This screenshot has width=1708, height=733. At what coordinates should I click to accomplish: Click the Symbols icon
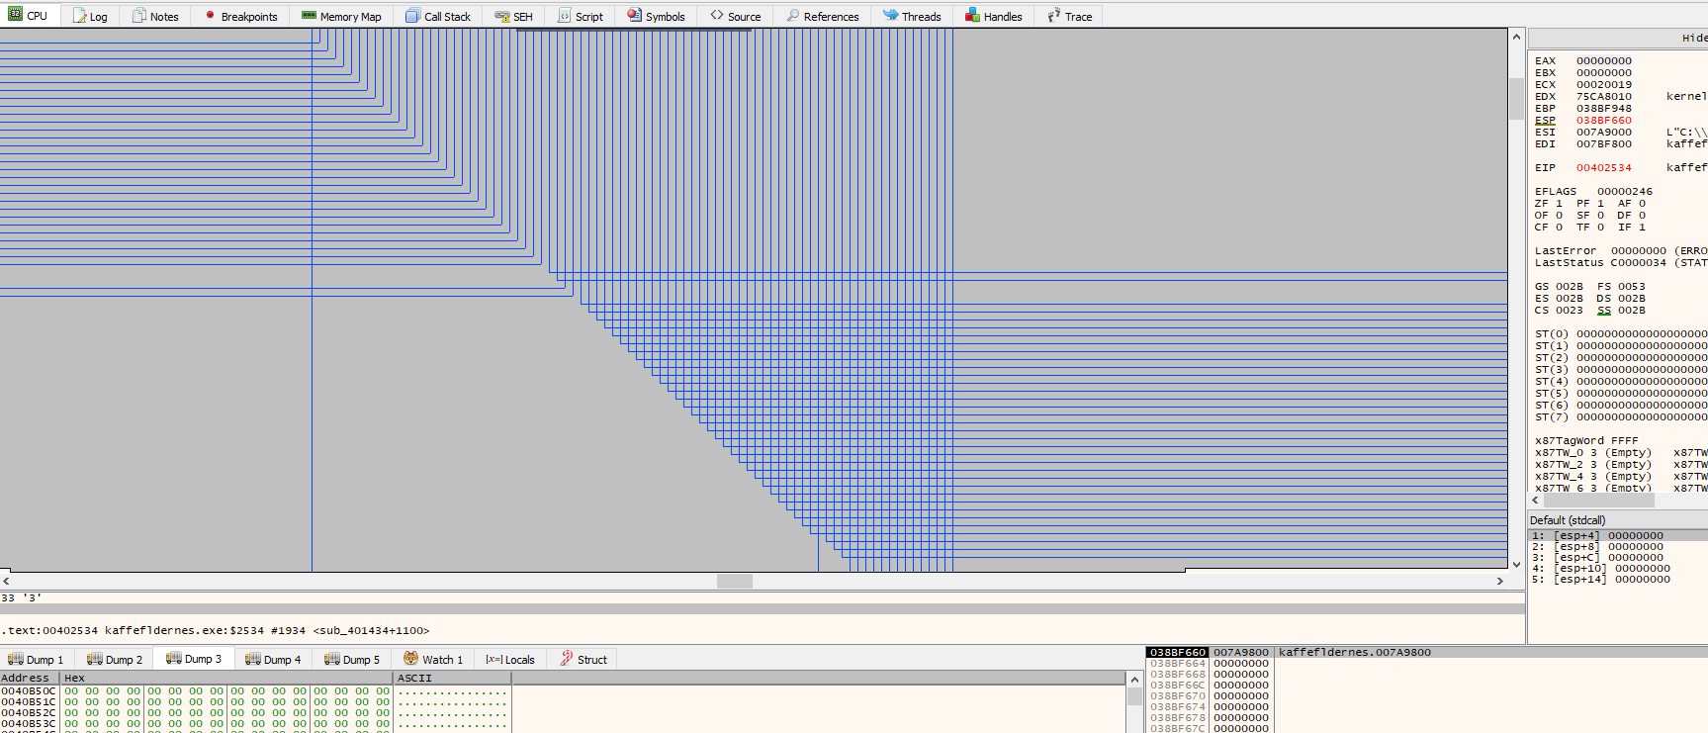coord(634,15)
